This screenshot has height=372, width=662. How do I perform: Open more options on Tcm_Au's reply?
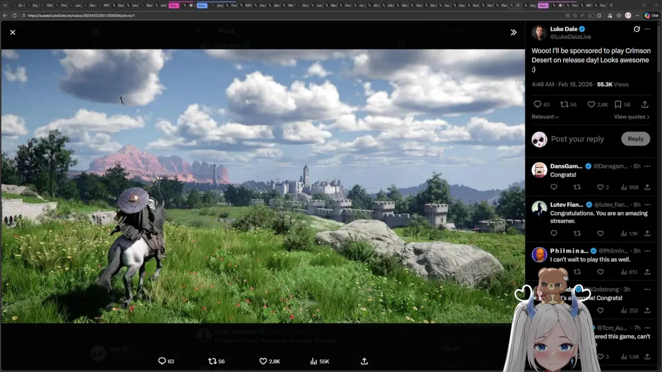point(647,328)
